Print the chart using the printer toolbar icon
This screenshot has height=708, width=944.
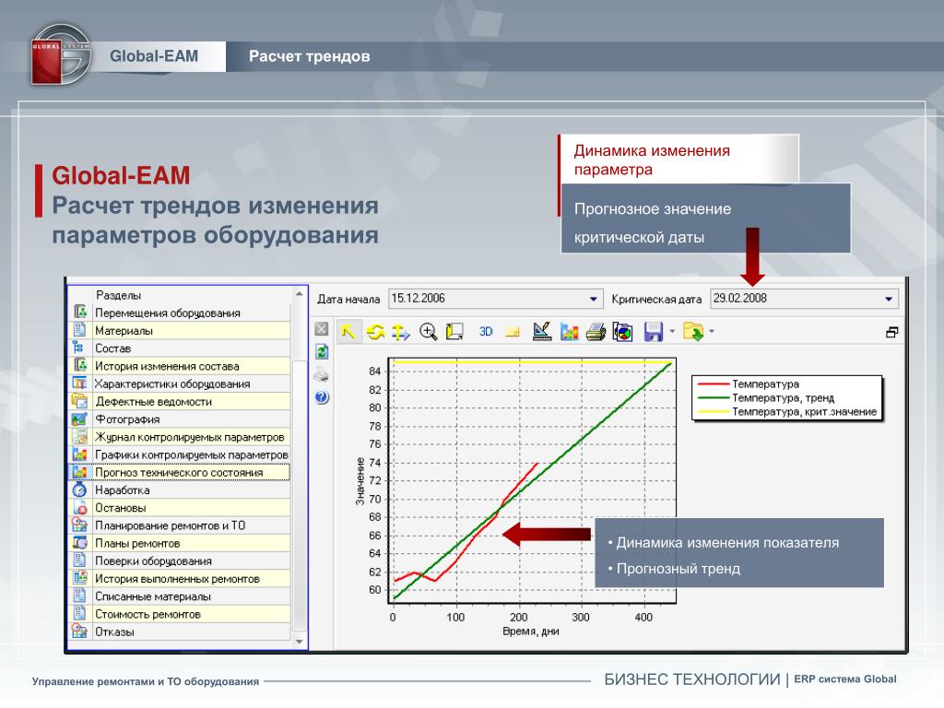coord(596,332)
